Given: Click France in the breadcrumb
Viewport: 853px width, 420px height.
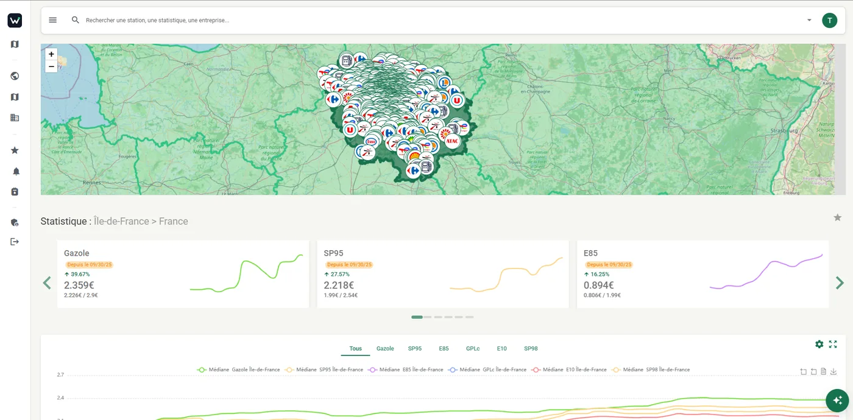Looking at the screenshot, I should 174,221.
